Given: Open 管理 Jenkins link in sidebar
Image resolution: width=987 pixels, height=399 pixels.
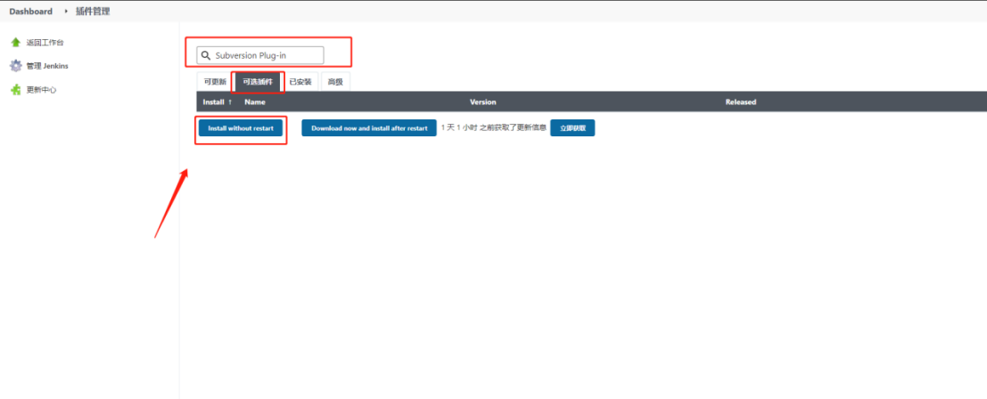Looking at the screenshot, I should pyautogui.click(x=47, y=66).
